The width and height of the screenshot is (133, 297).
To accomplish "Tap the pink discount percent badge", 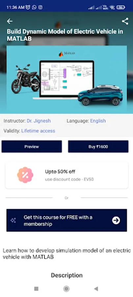I will (25, 175).
